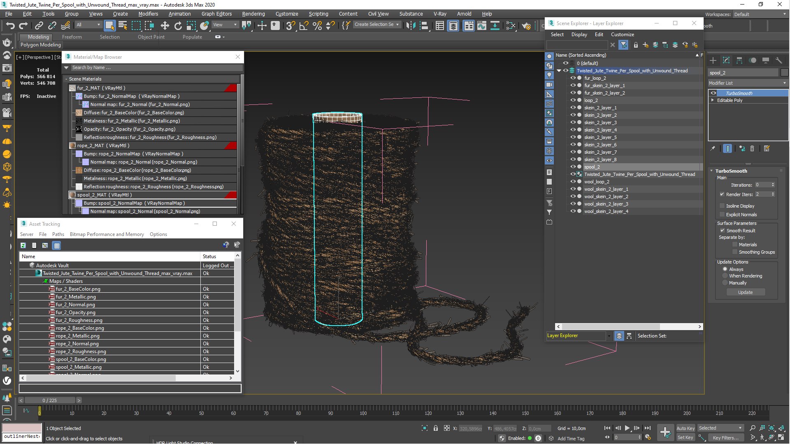This screenshot has width=790, height=444.
Task: Click the Play Animation button
Action: pyautogui.click(x=627, y=428)
